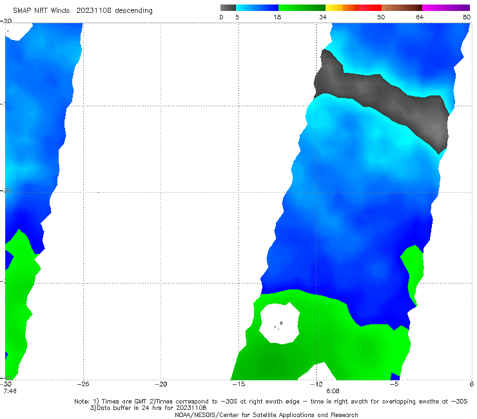Select the '-10' longitude axis label
The height and width of the screenshot is (419, 477).
[316, 384]
